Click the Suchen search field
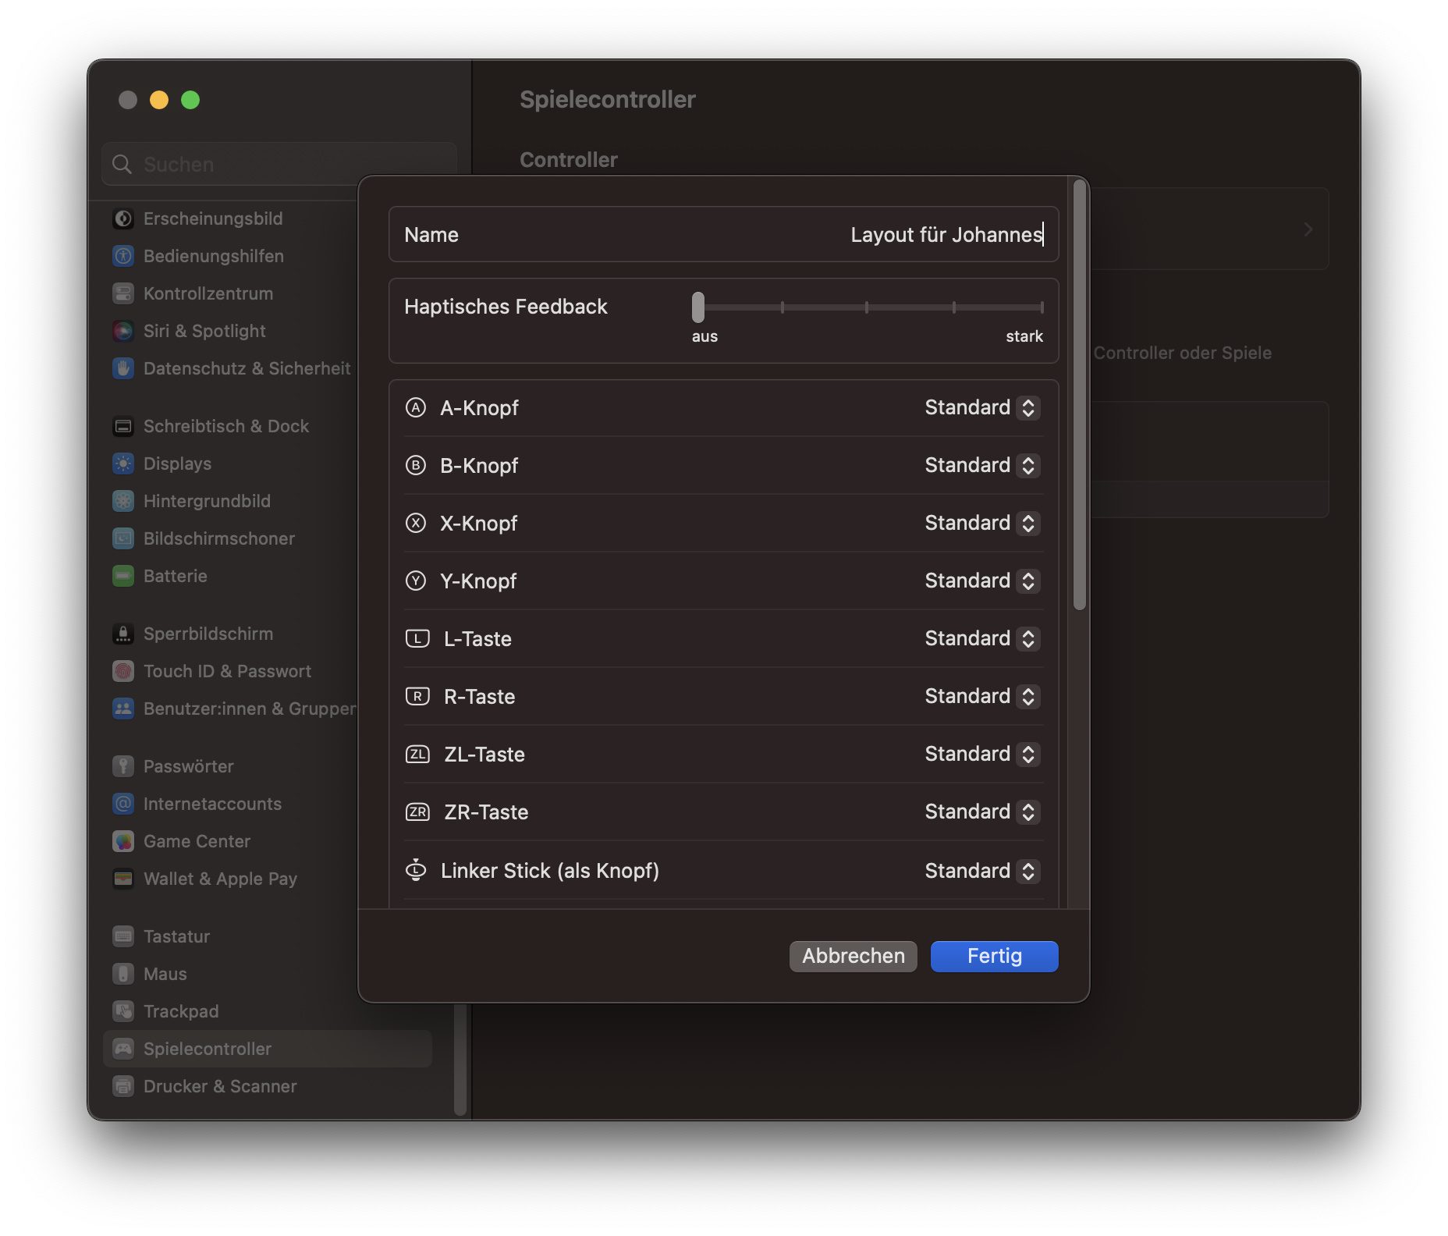 click(279, 164)
